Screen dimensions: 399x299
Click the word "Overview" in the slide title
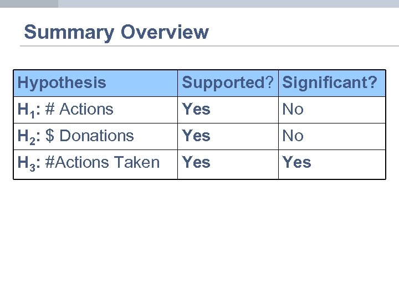point(165,32)
